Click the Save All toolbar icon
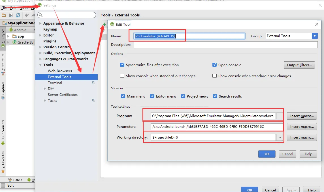The width and height of the screenshot is (324, 192). [x=11, y=15]
